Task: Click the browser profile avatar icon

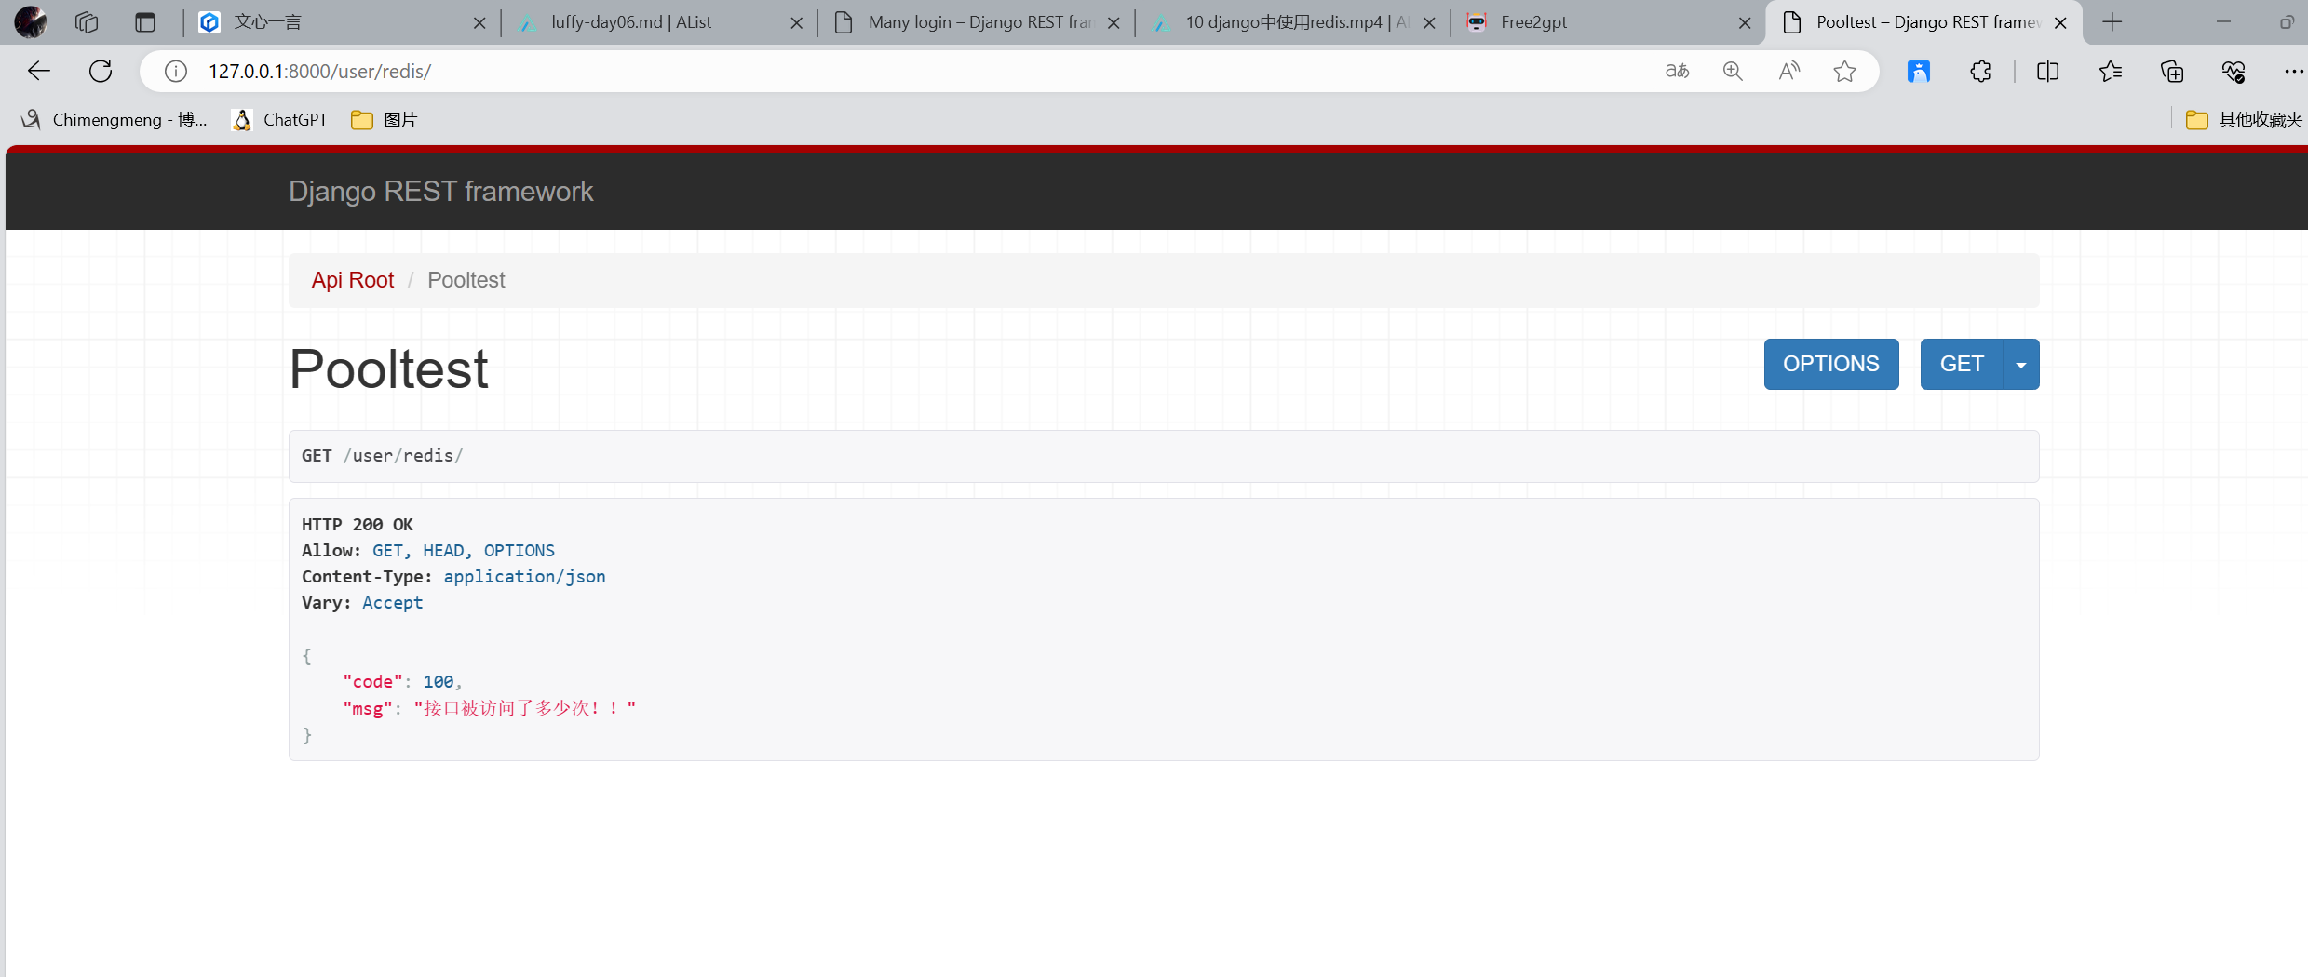Action: (x=31, y=21)
